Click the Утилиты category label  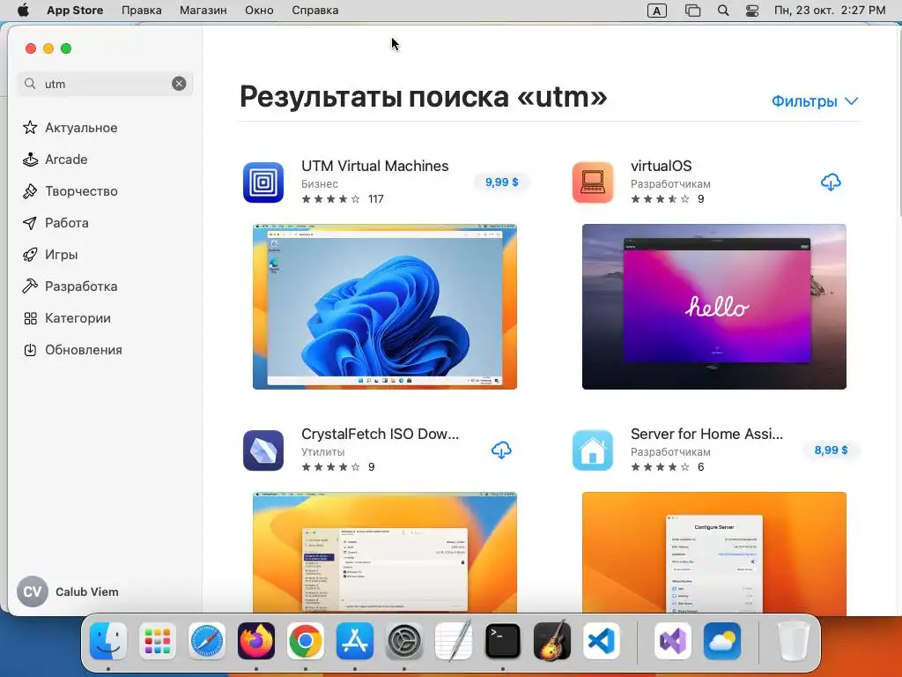point(322,452)
